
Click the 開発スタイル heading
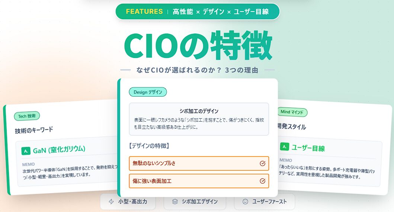[292, 126]
